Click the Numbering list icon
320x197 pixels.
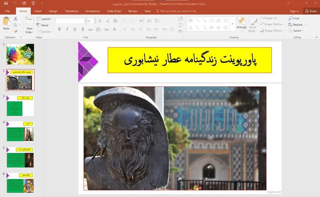point(134,21)
